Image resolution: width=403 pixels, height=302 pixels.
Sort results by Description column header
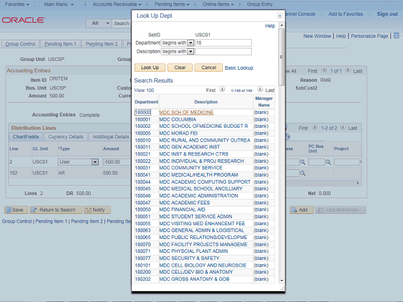[206, 102]
